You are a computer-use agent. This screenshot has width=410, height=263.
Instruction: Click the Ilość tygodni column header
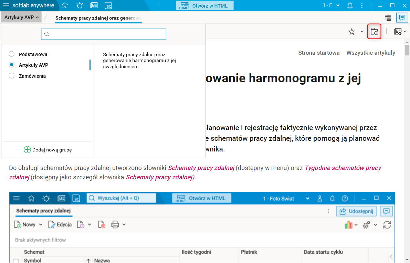(196, 252)
